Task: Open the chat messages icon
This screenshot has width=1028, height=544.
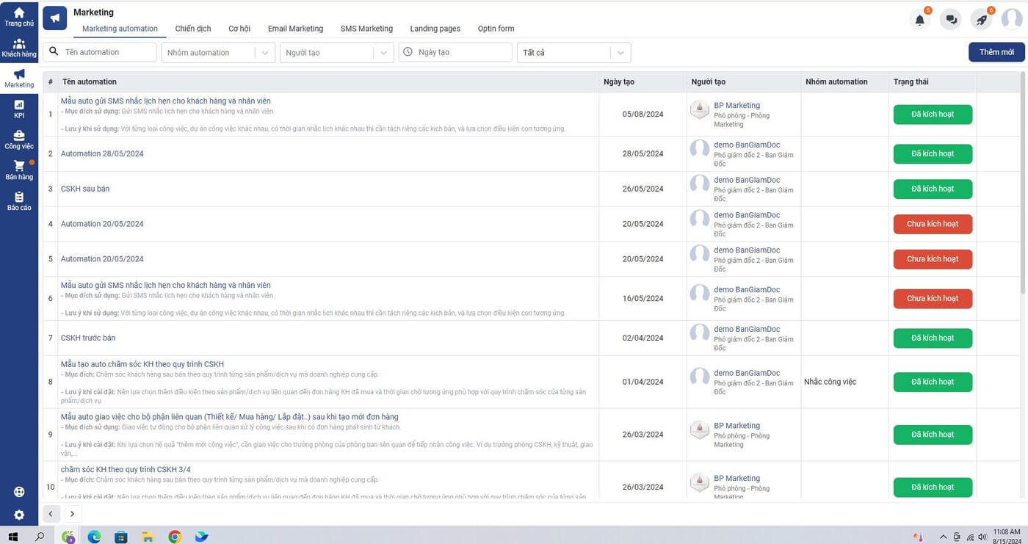Action: pyautogui.click(x=952, y=20)
